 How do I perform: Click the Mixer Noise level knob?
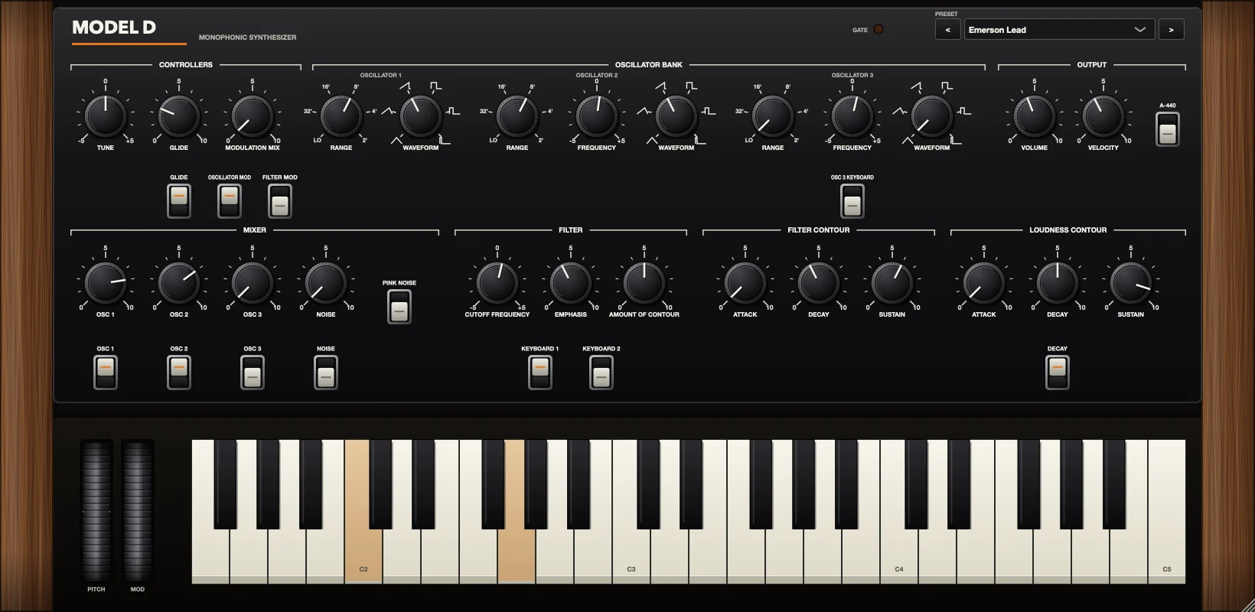point(326,283)
